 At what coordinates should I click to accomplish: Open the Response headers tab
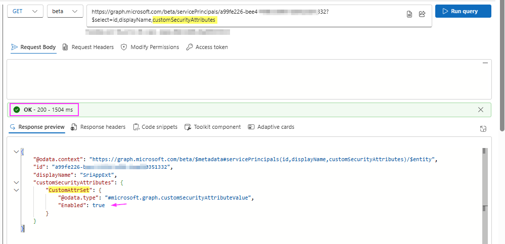[98, 127]
